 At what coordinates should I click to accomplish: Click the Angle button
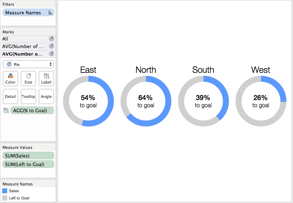tap(46, 96)
